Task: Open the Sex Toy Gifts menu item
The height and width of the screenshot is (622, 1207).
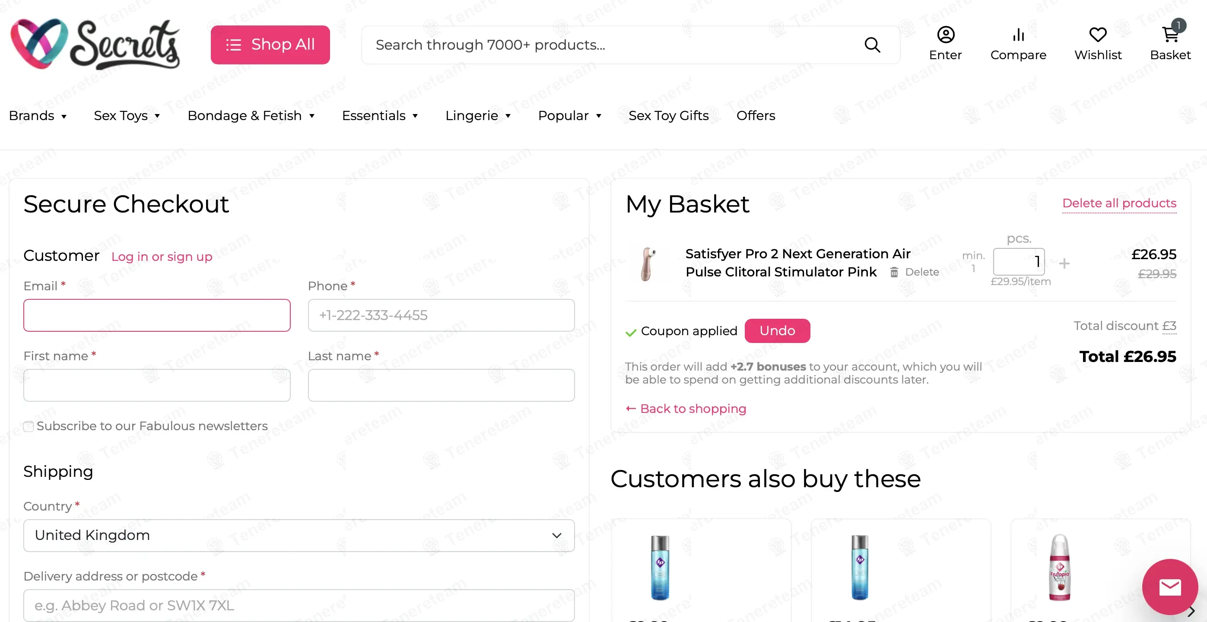Action: coord(668,116)
